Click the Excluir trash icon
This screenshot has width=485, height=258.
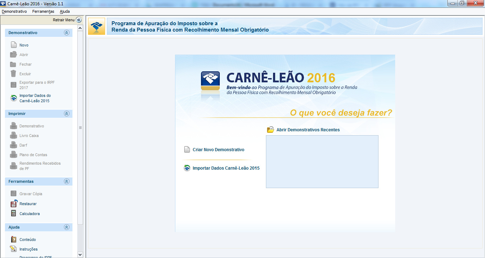click(x=13, y=74)
